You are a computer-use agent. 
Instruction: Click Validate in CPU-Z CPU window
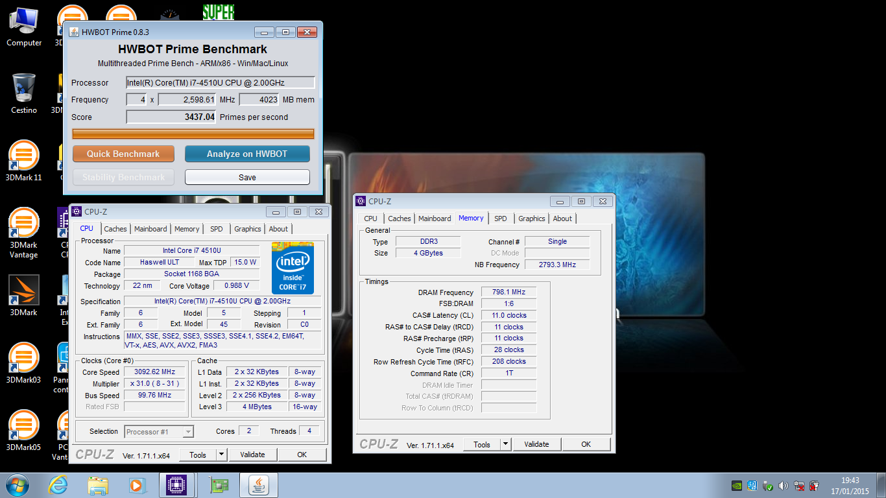pos(252,455)
